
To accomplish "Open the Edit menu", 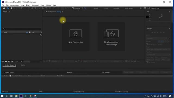I will point(7,5).
